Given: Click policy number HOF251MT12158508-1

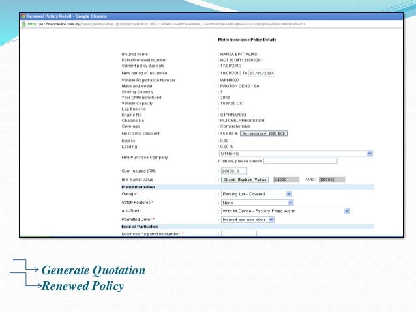Looking at the screenshot, I should click(242, 60).
